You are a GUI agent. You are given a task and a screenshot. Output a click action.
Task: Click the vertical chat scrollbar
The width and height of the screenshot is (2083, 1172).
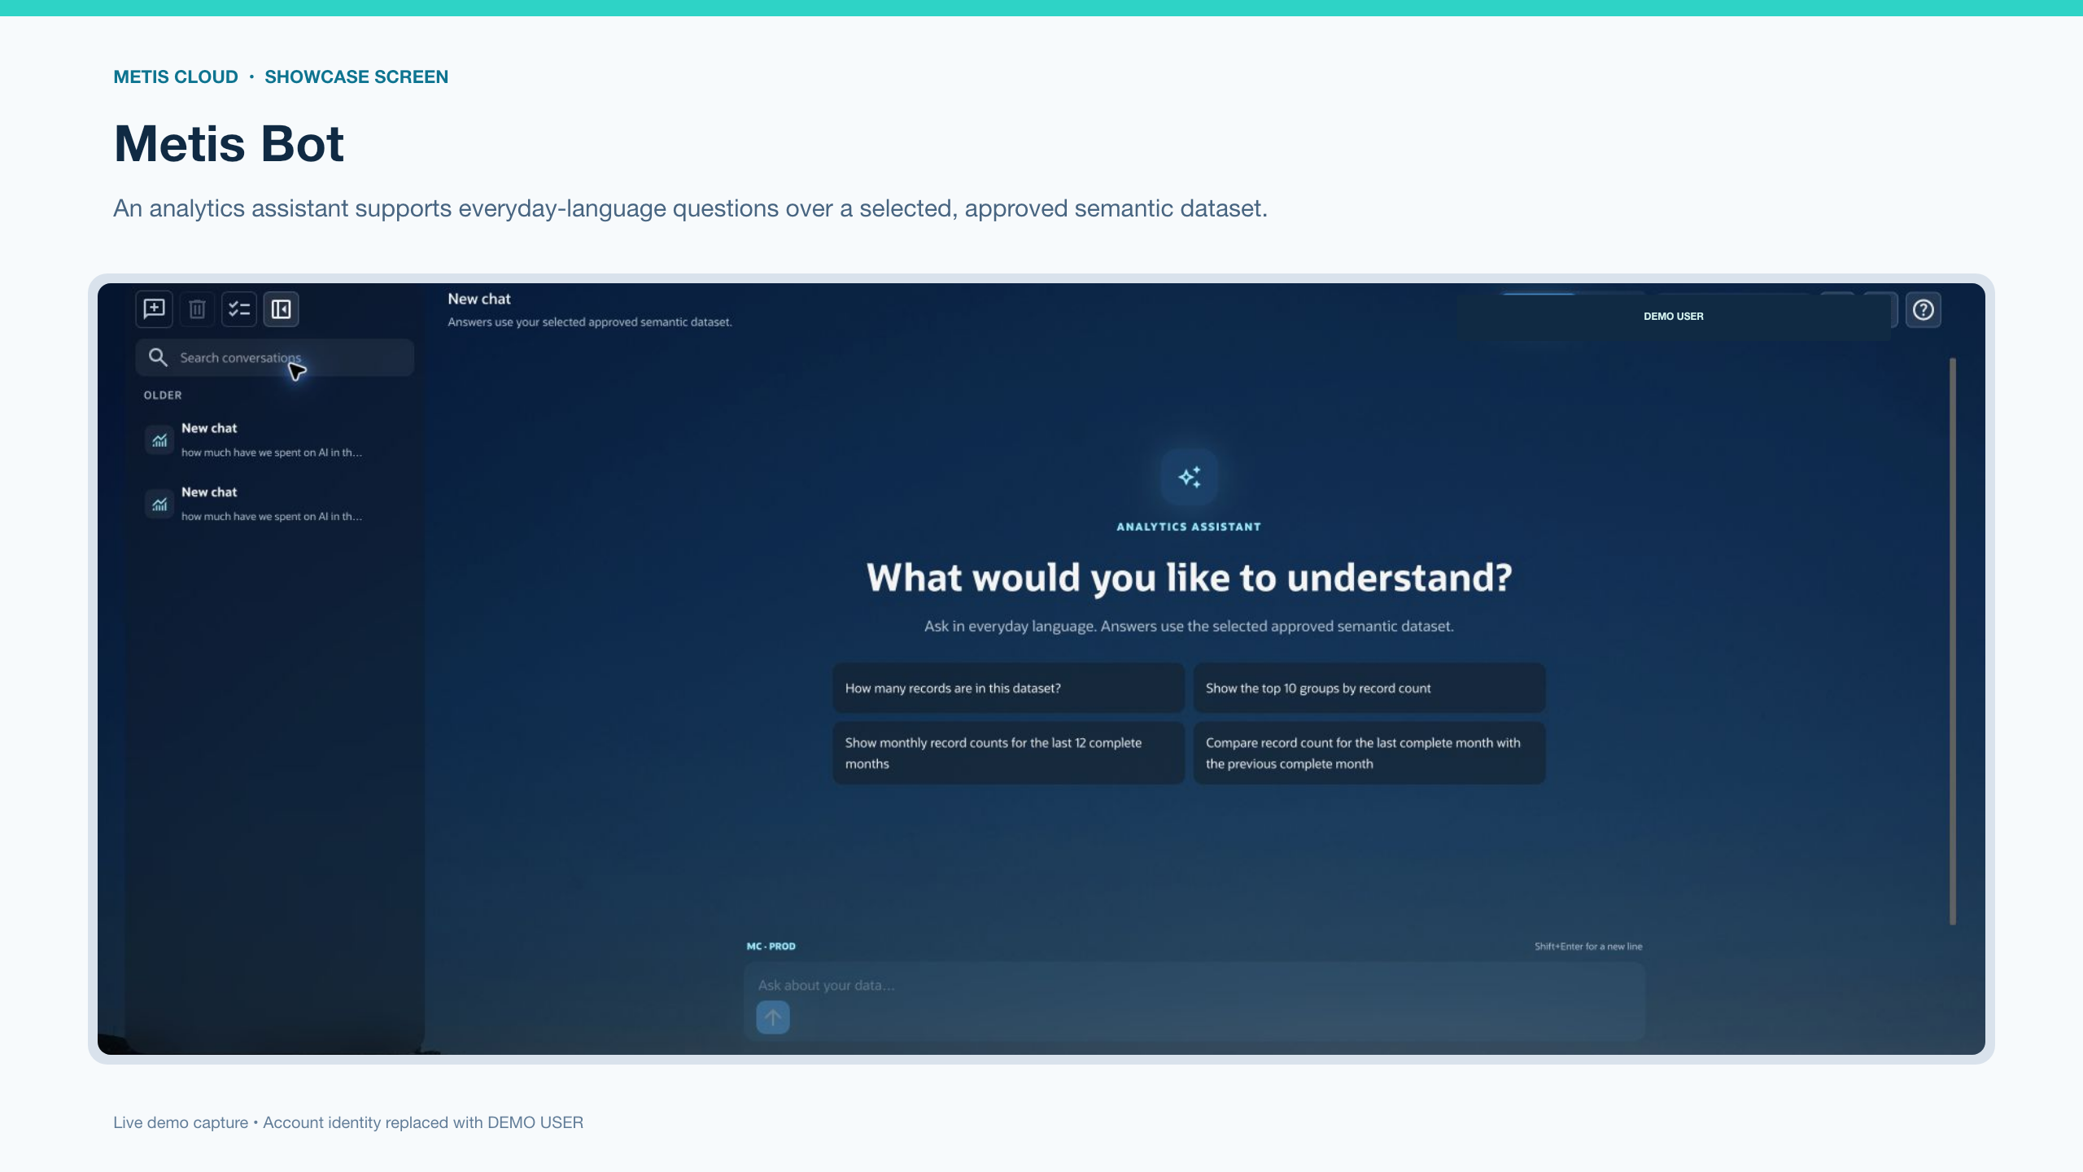(1953, 641)
